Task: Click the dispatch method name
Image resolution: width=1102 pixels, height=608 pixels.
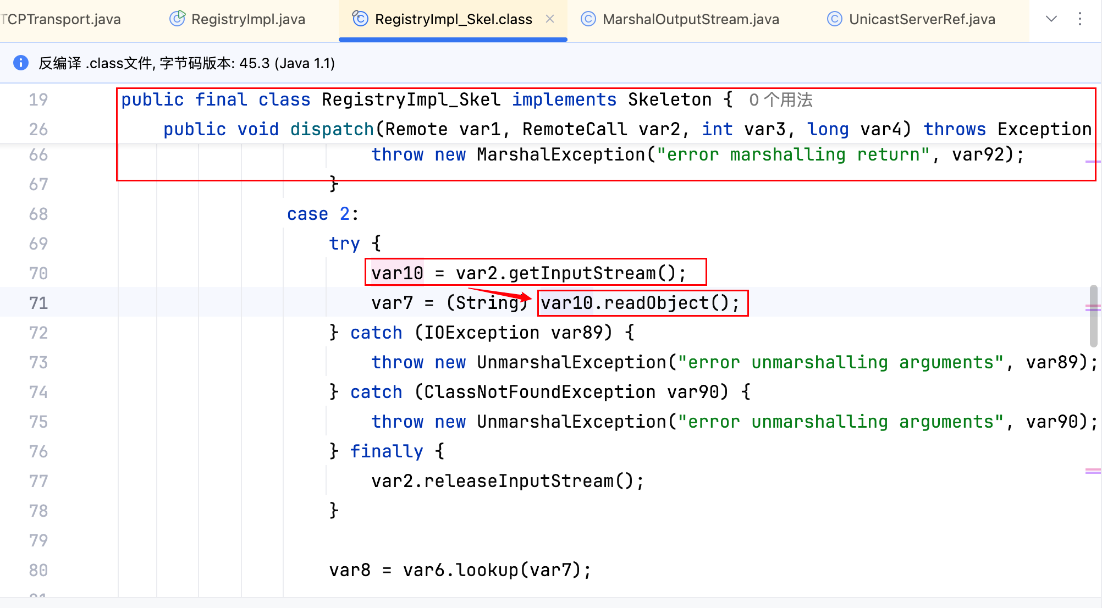Action: pos(332,129)
